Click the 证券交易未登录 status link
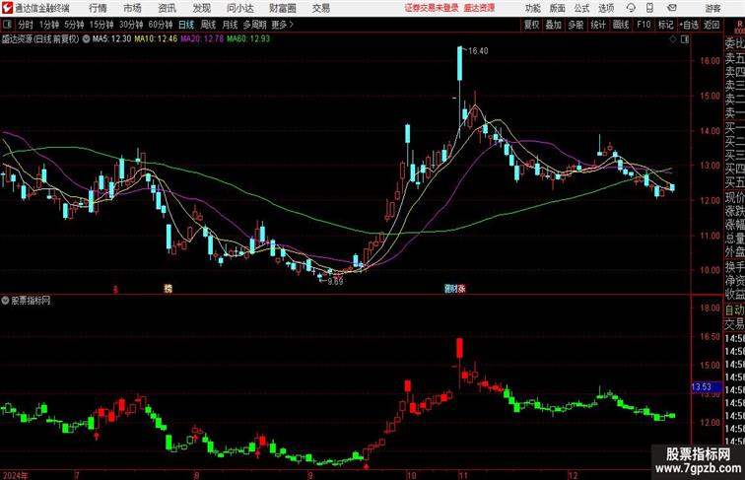The height and width of the screenshot is (480, 745). [x=432, y=8]
